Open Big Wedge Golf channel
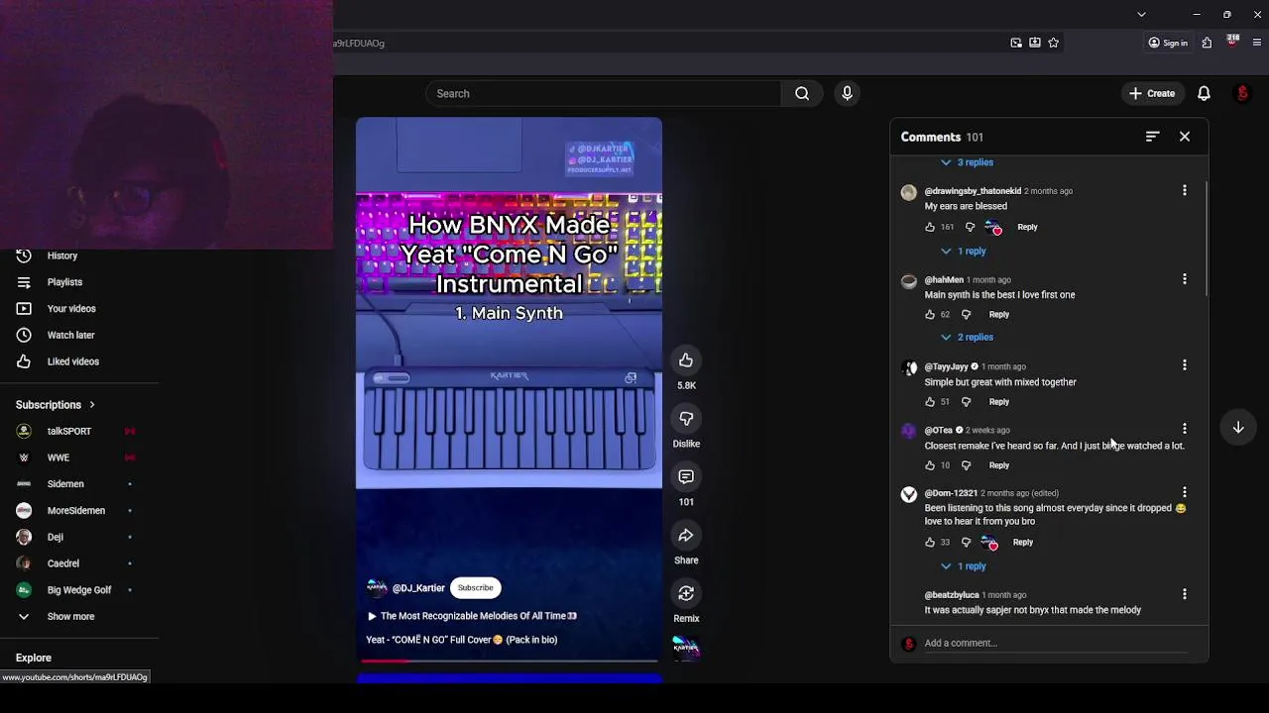Viewport: 1269px width, 713px height. [x=79, y=590]
